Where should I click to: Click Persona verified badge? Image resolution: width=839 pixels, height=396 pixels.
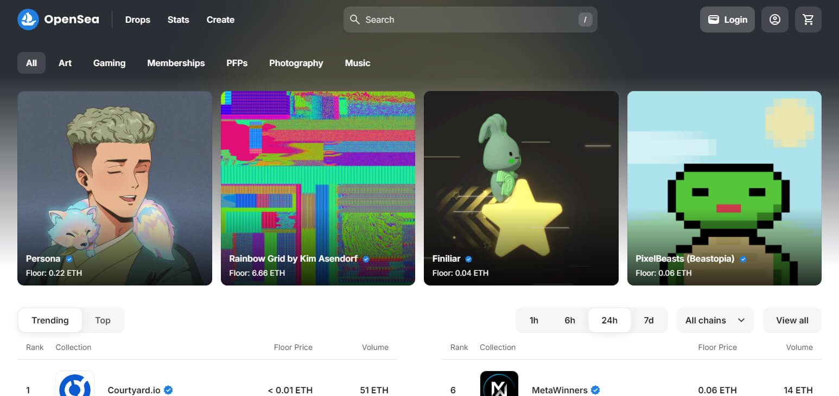pyautogui.click(x=69, y=259)
